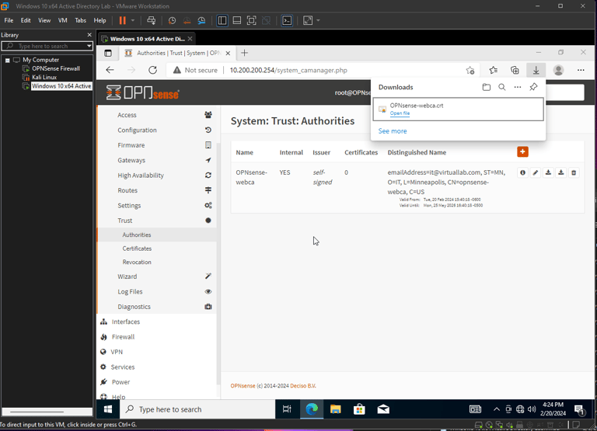This screenshot has height=431, width=597.
Task: Search downloads with magnifier icon
Action: pyautogui.click(x=502, y=87)
